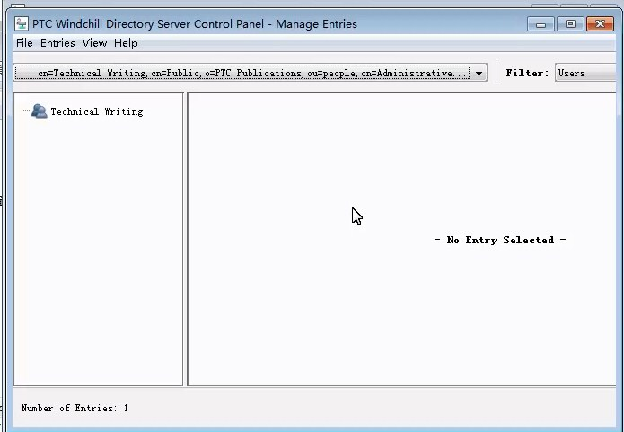Click the Filter label
Screen dimensions: 624x432
527,73
